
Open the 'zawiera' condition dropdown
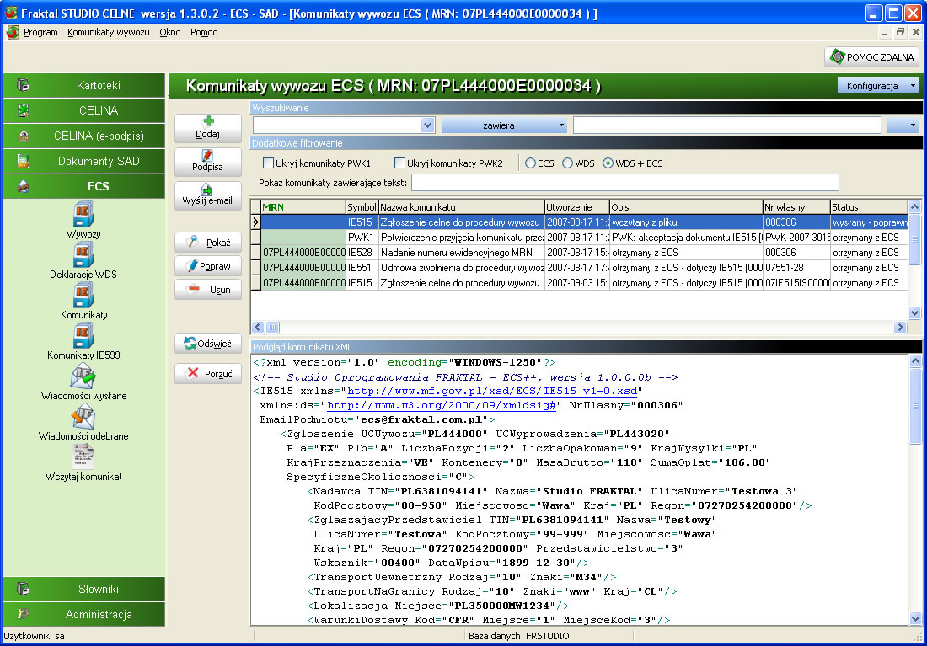[x=504, y=125]
